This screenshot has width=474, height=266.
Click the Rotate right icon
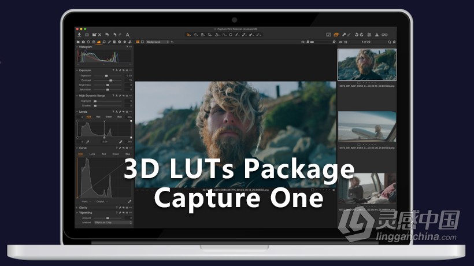(x=361, y=35)
